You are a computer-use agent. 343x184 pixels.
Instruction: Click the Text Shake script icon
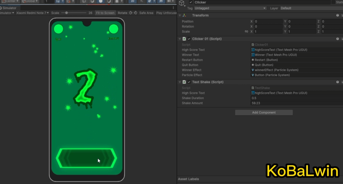pos(184,82)
